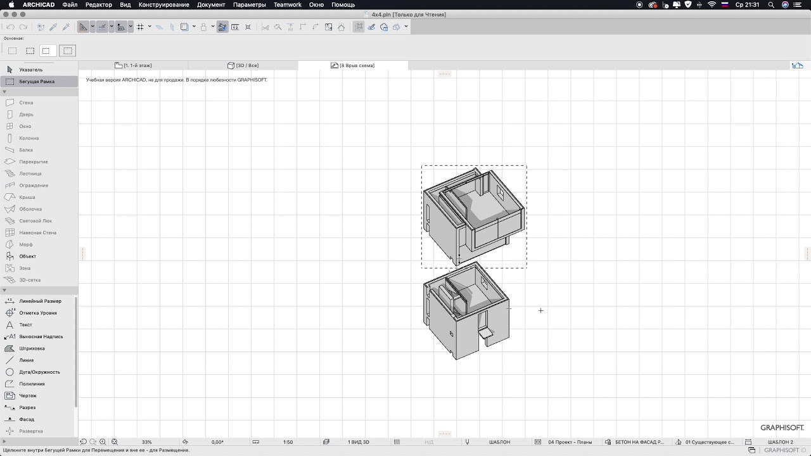Select the Навесная Стена curtain wall tool

tap(38, 232)
